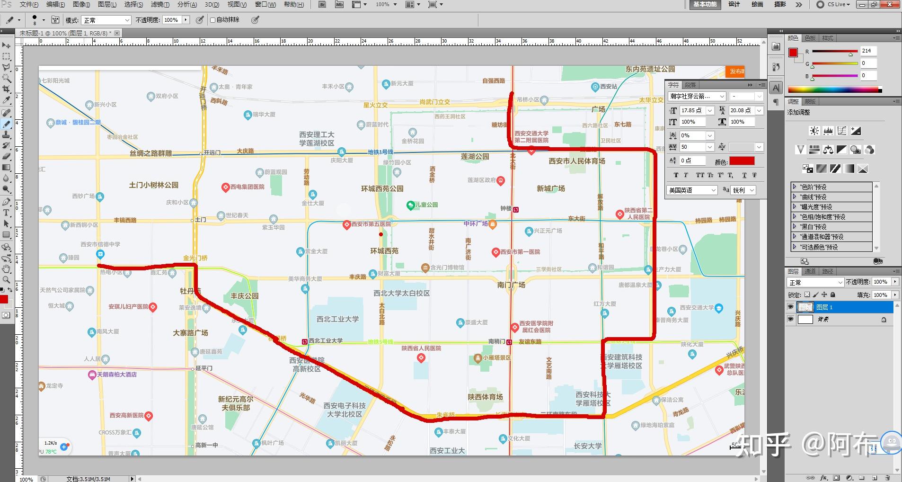Click the delete layer trash icon
The width and height of the screenshot is (902, 482).
[887, 478]
